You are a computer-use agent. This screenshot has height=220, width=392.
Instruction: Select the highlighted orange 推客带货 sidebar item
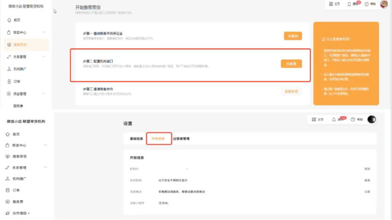[x=26, y=45]
